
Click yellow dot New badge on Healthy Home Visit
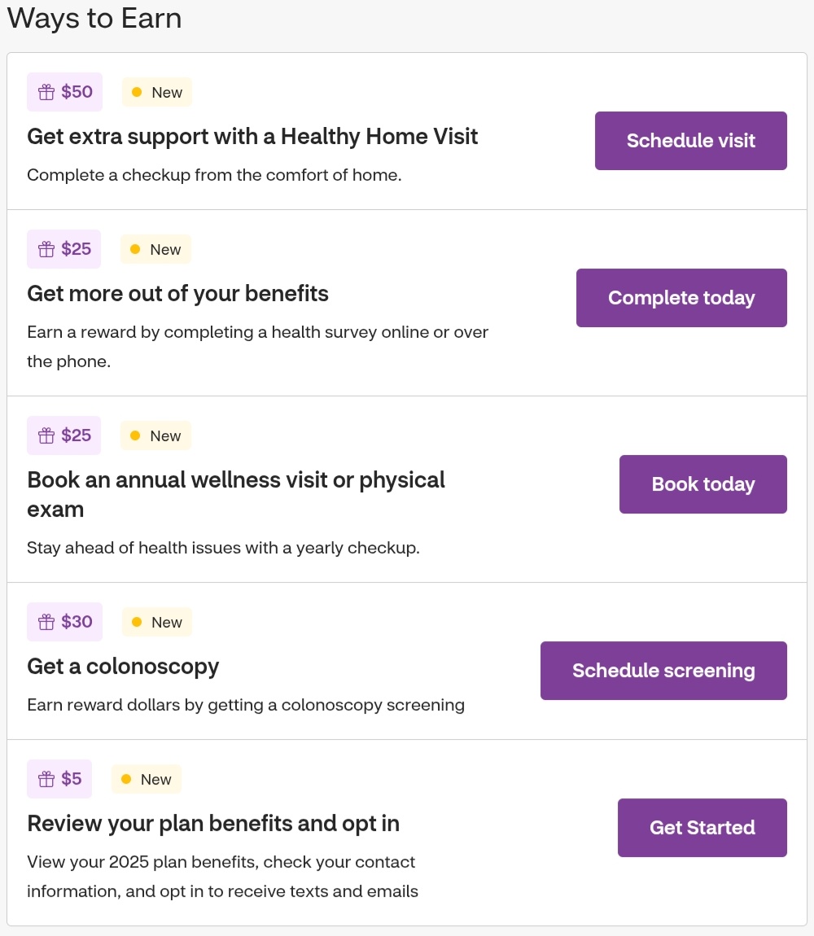coord(157,92)
